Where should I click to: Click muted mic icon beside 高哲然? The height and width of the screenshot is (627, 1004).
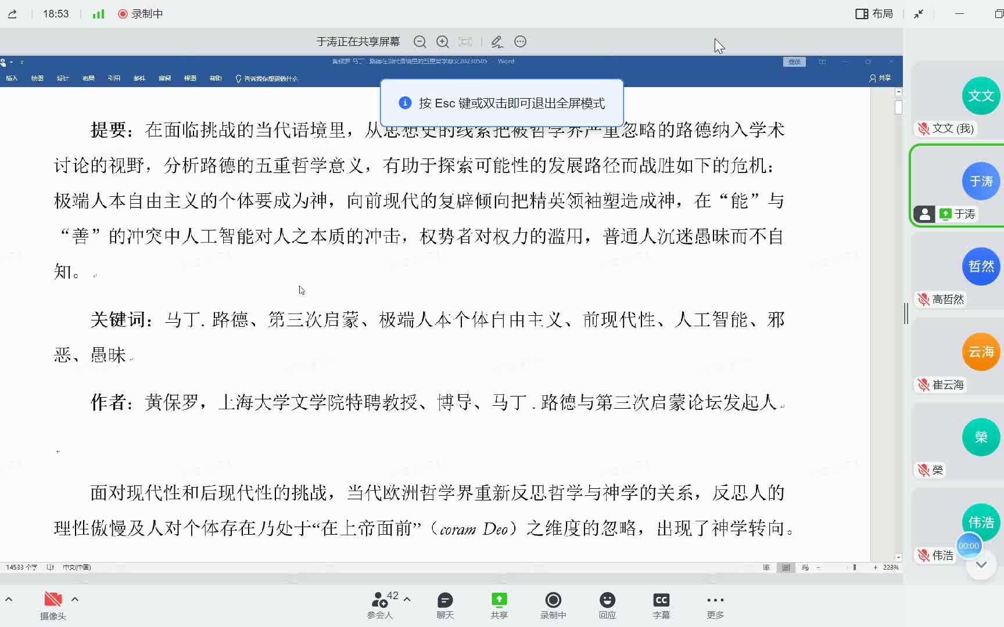pyautogui.click(x=923, y=300)
